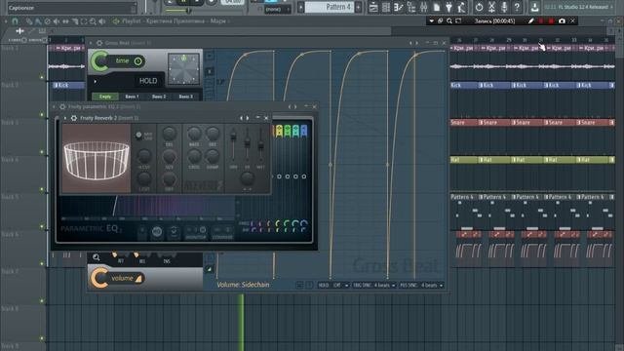624x351 pixels.
Task: Toggle mute for Track 3 green LED
Action: pyautogui.click(x=42, y=152)
